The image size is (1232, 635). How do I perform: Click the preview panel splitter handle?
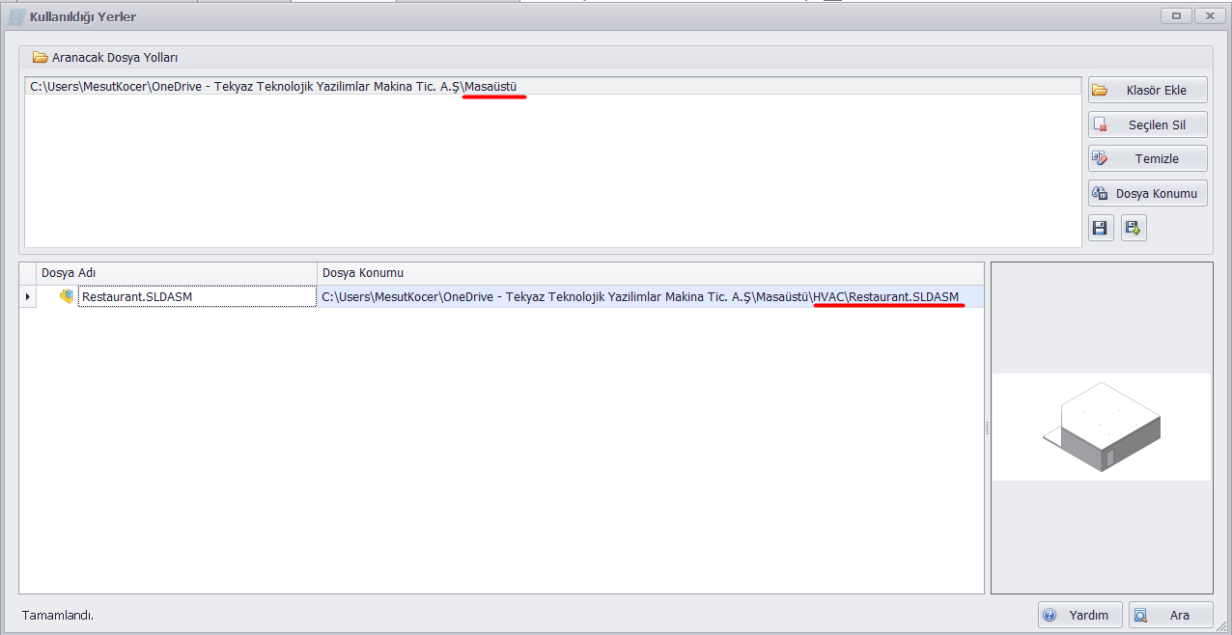click(987, 428)
